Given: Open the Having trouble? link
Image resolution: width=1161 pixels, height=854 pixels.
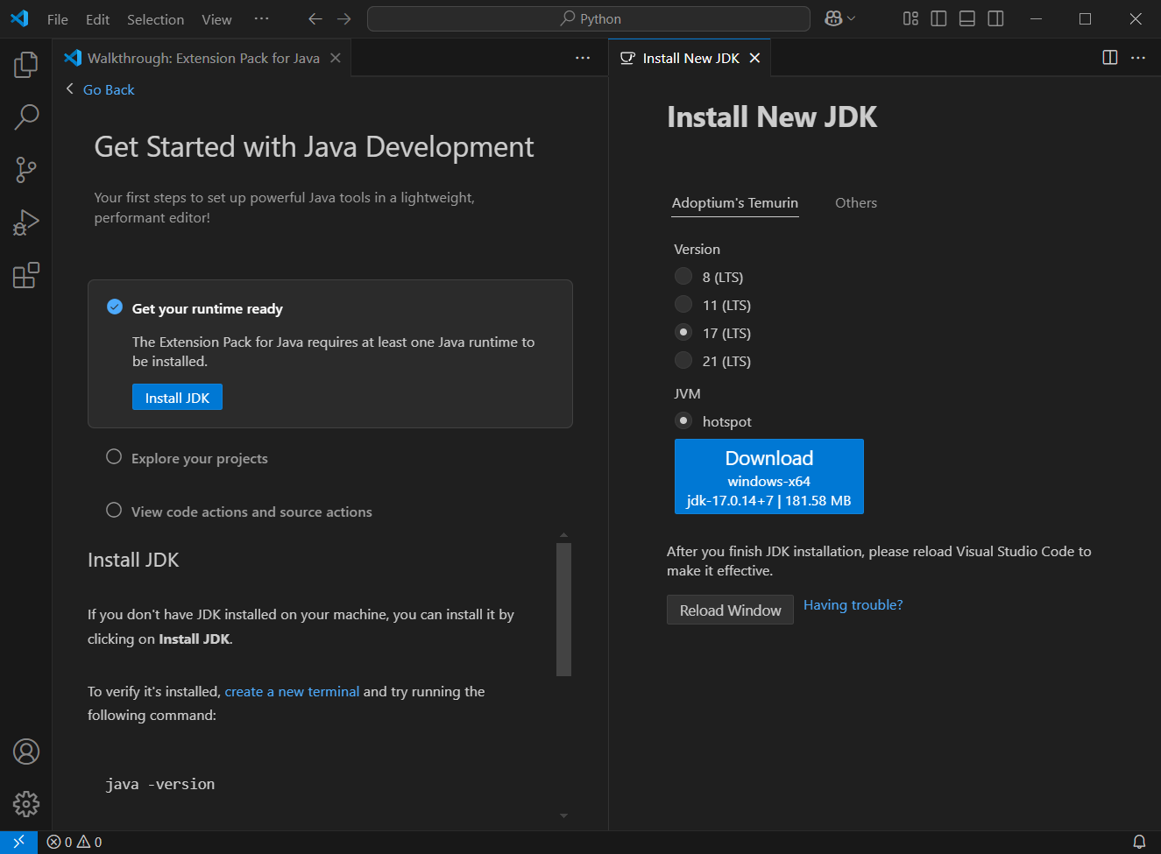Looking at the screenshot, I should point(853,605).
